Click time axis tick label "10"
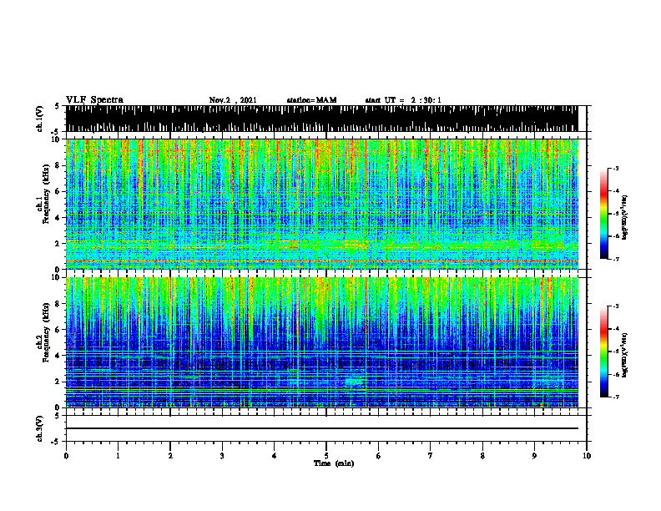This screenshot has height=511, width=661. [x=587, y=456]
